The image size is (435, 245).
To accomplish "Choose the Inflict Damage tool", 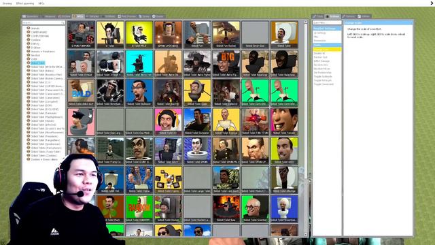I will 321,61.
